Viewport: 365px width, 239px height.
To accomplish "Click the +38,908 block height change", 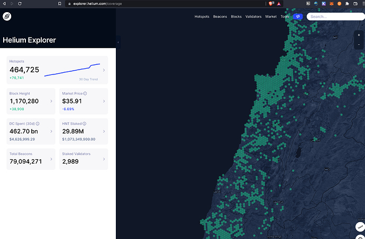I will [x=17, y=109].
